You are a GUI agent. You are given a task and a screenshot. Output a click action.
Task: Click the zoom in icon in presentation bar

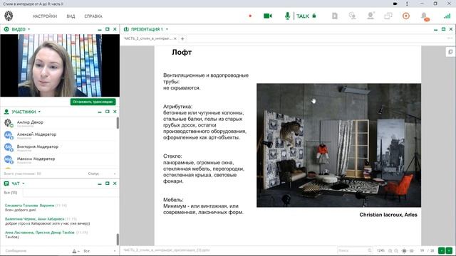(390, 251)
